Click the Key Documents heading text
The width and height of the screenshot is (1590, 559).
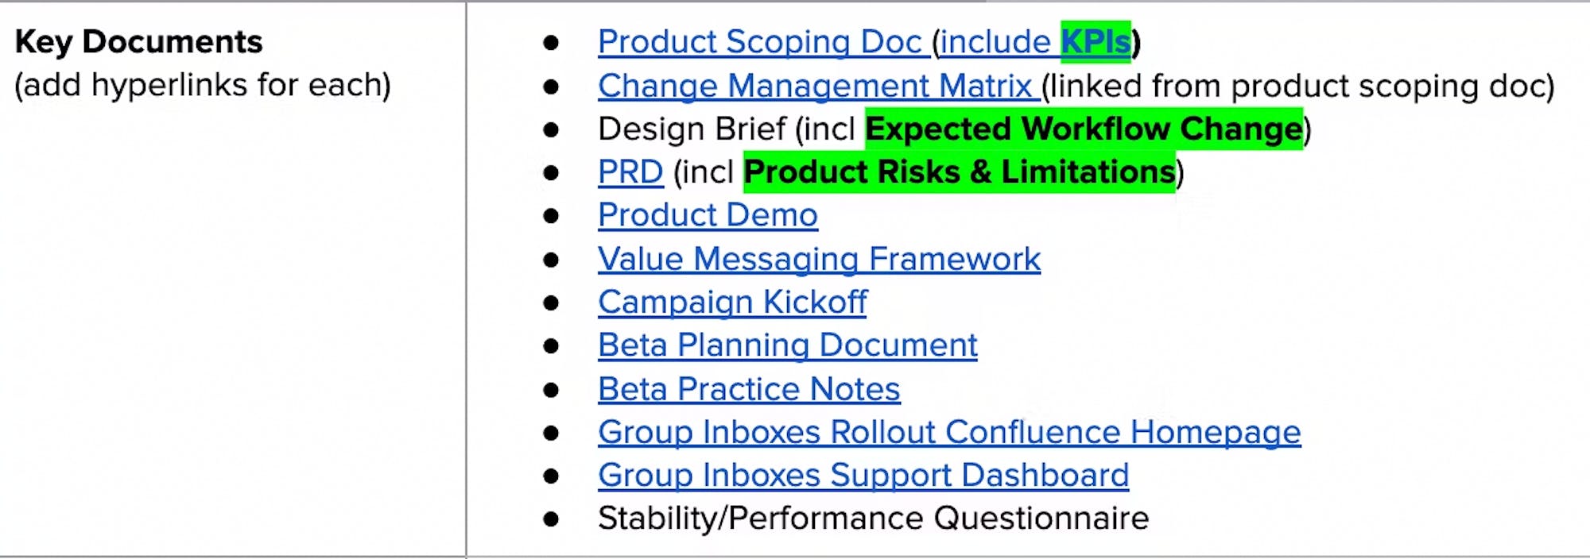138,42
